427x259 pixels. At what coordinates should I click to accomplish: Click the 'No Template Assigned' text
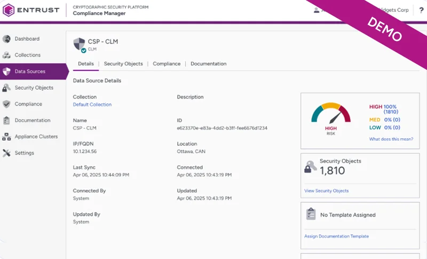click(348, 215)
